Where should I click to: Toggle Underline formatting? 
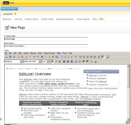(60, 61)
